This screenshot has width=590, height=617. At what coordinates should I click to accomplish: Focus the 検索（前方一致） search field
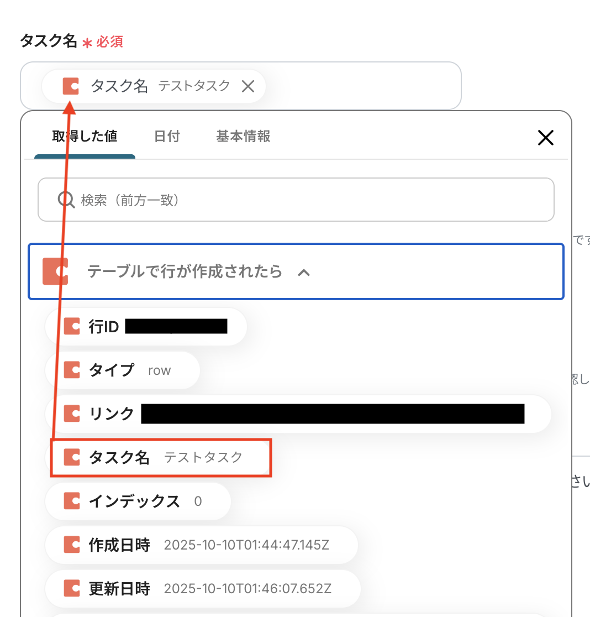tap(296, 200)
